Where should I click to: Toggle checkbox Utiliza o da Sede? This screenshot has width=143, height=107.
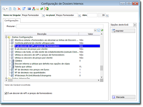(12, 52)
